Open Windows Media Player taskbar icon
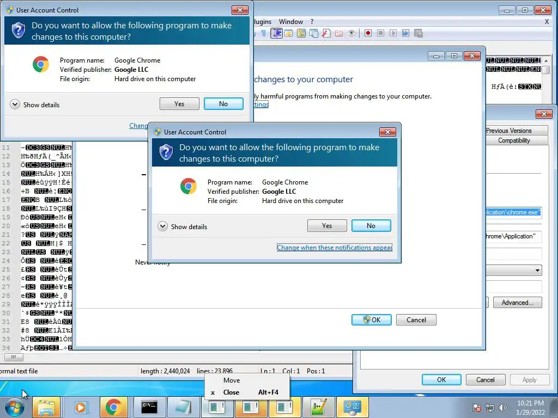Image resolution: width=558 pixels, height=418 pixels. tap(80, 407)
